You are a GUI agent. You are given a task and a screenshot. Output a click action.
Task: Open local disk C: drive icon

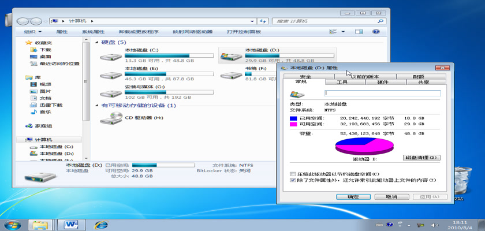coord(110,57)
